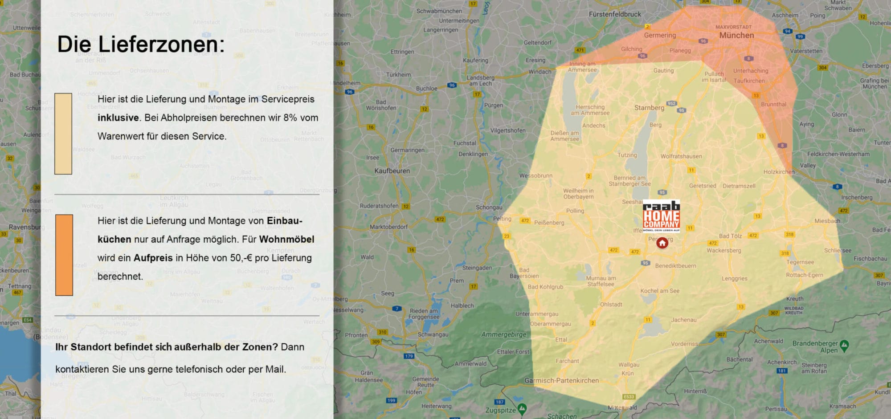Click the Unterhaching map label

751,71
